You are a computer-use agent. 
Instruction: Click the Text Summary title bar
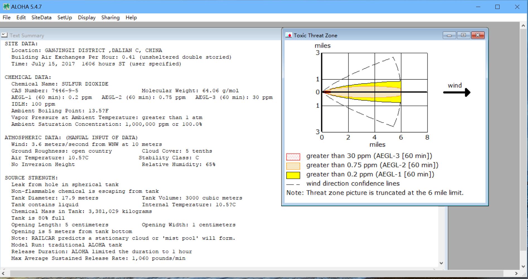coord(141,35)
